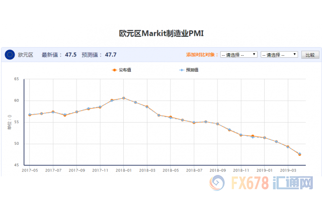
Task: Click the EU flag icon
Action: coord(10,55)
